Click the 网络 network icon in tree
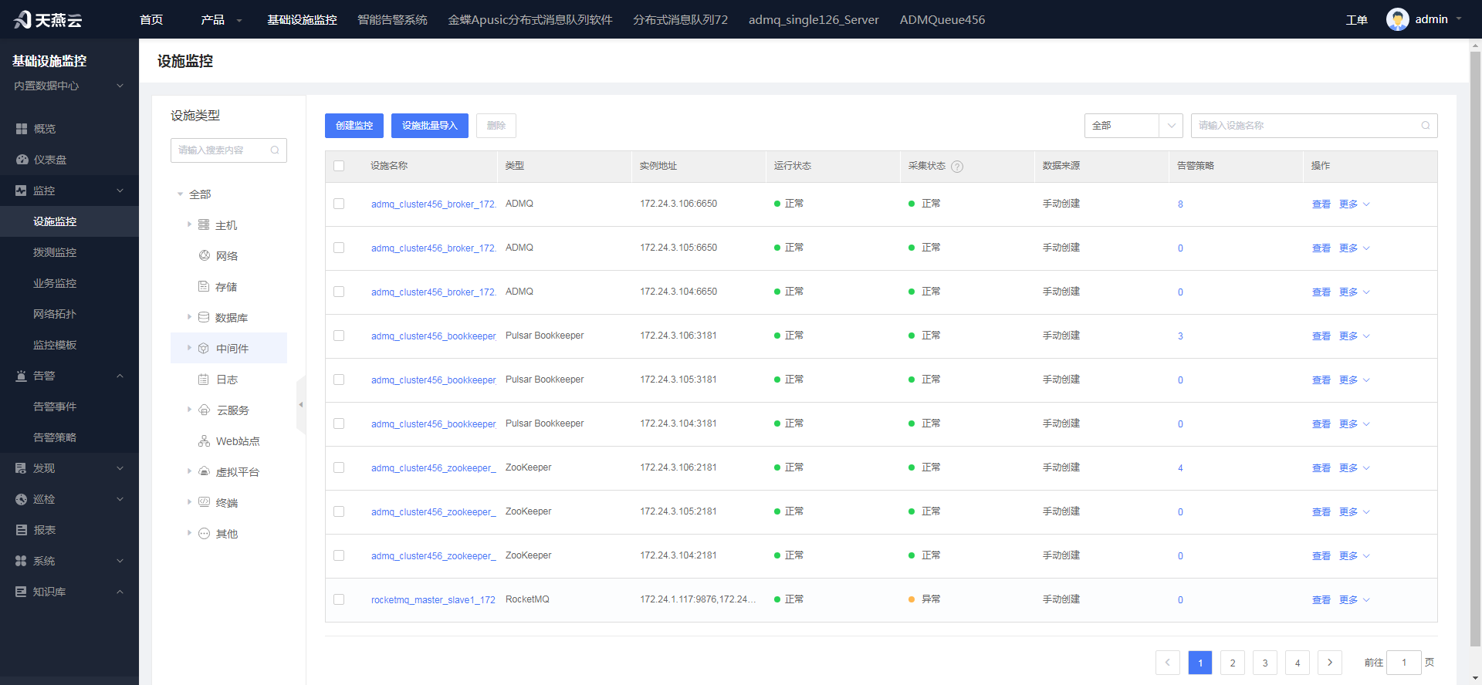 coord(205,255)
